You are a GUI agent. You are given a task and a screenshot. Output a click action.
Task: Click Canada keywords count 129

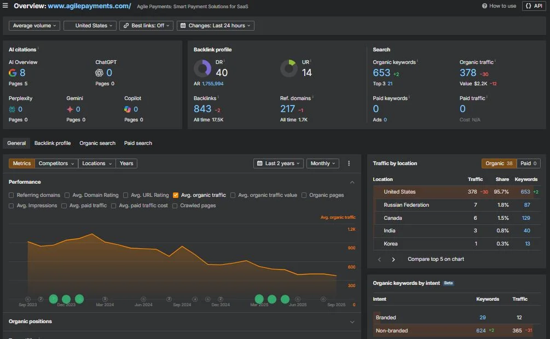coord(526,218)
